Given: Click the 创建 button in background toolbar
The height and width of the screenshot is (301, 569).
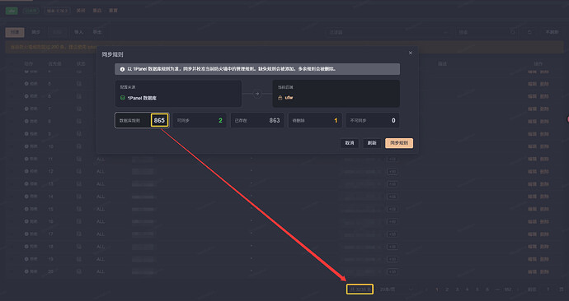Looking at the screenshot, I should pos(15,32).
